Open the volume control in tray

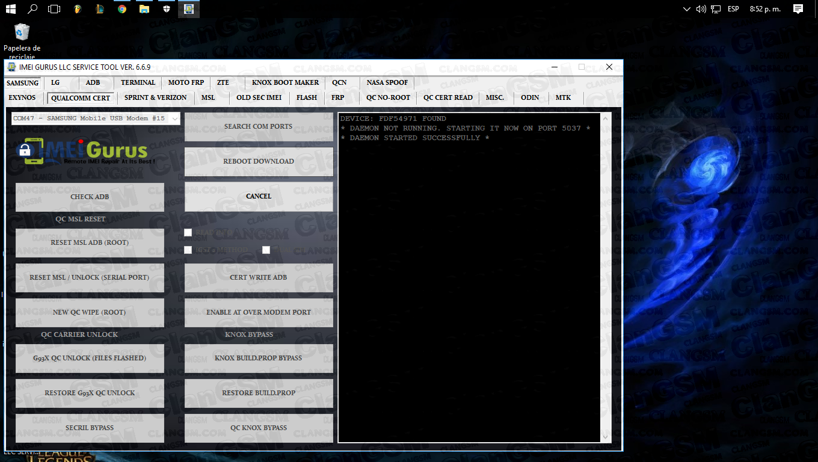[x=701, y=9]
